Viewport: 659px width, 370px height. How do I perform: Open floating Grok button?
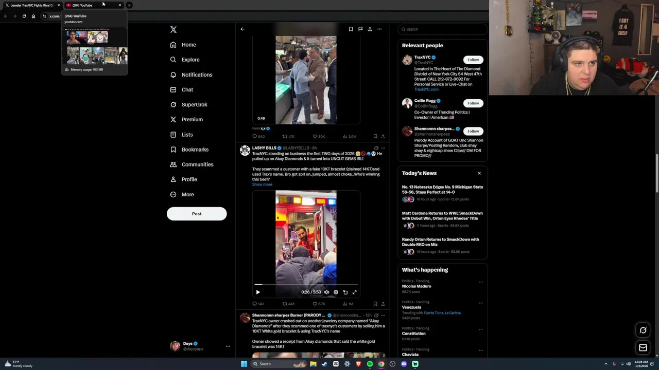click(x=643, y=330)
